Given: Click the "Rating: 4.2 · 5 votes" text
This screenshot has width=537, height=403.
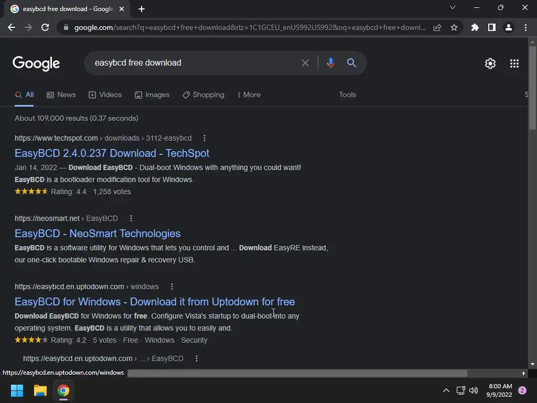Looking at the screenshot, I should coord(83,340).
